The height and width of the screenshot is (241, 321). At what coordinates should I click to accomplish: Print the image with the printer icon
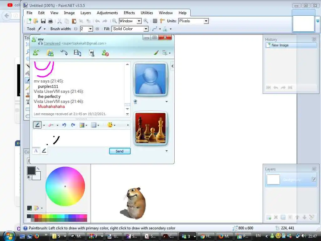point(50,21)
